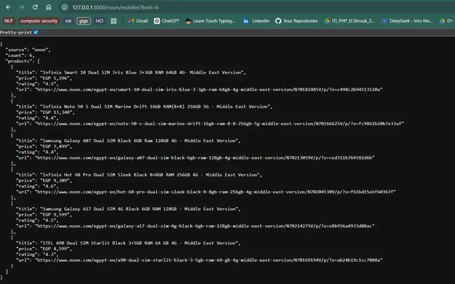Click the ITEL A90 title text

140,243
